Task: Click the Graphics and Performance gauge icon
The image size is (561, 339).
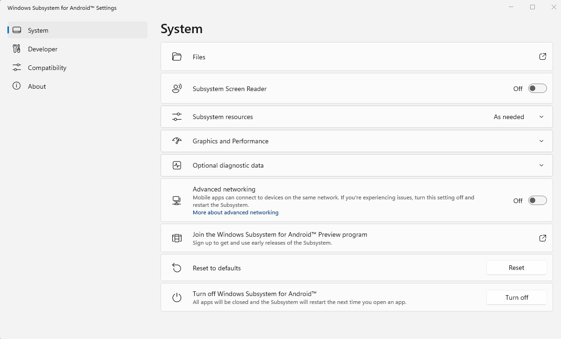Action: tap(176, 141)
